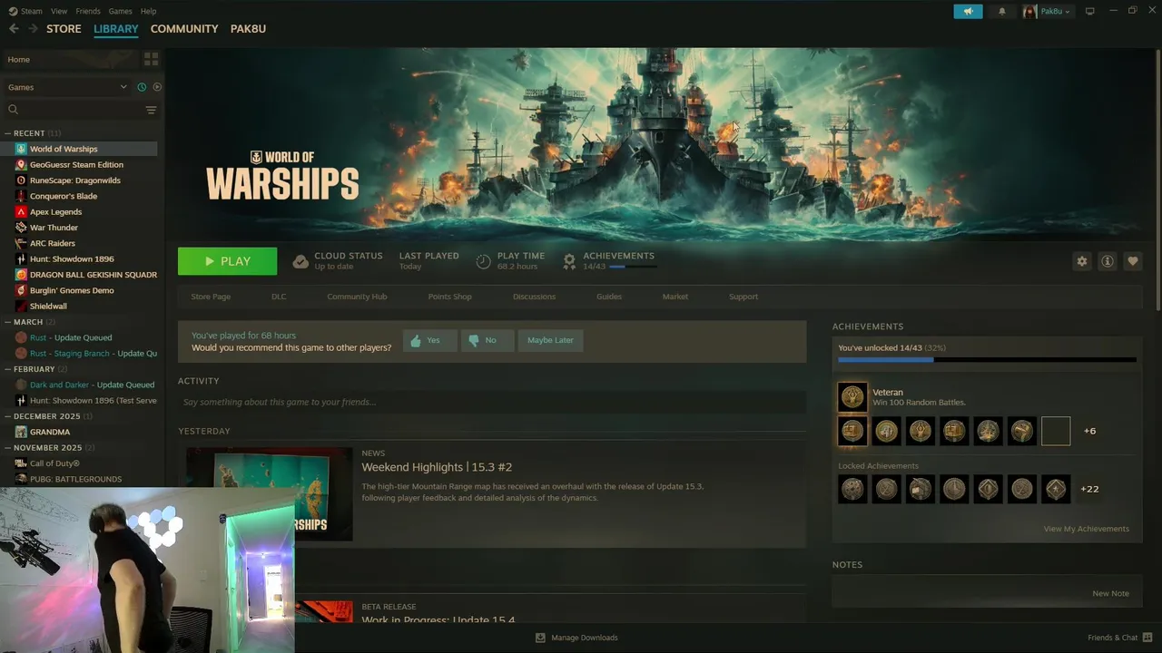Viewport: 1162px width, 653px height.
Task: Click the Maybe Later button
Action: click(x=550, y=340)
